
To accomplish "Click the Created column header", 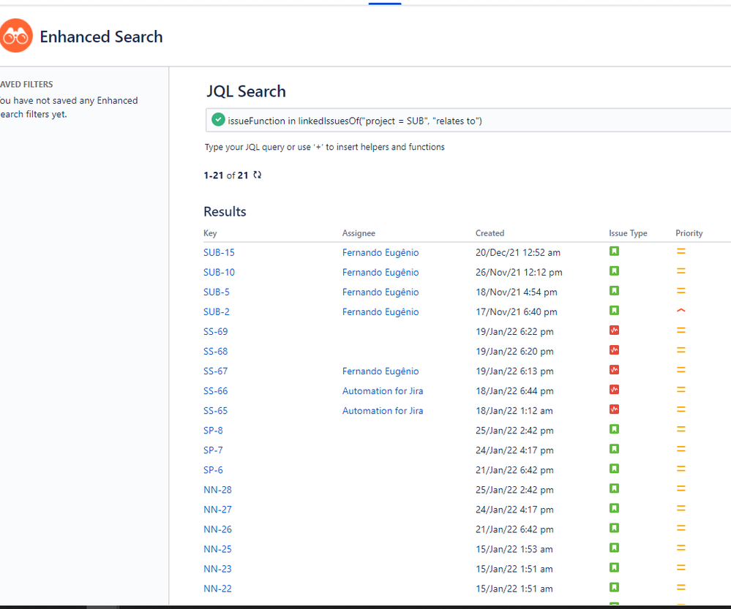I will tap(490, 233).
